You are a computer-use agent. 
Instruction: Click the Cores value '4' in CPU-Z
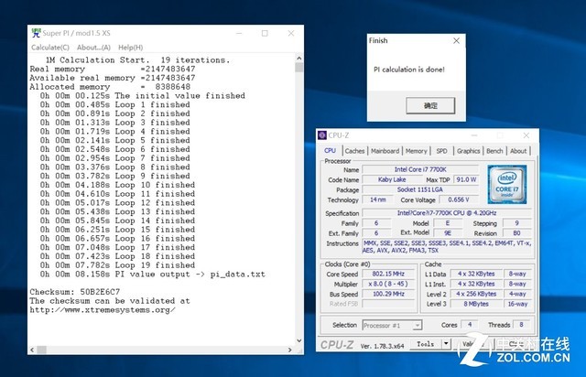coord(470,325)
